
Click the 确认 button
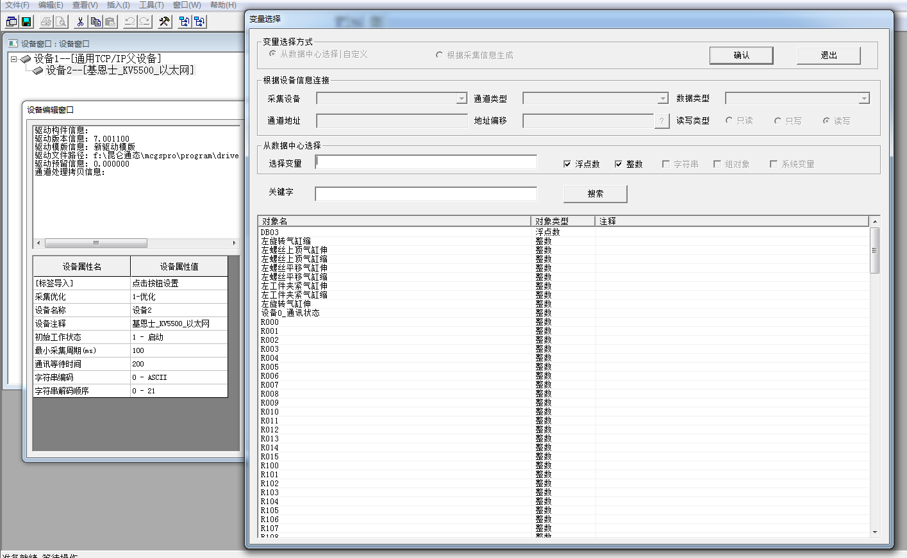(x=741, y=56)
